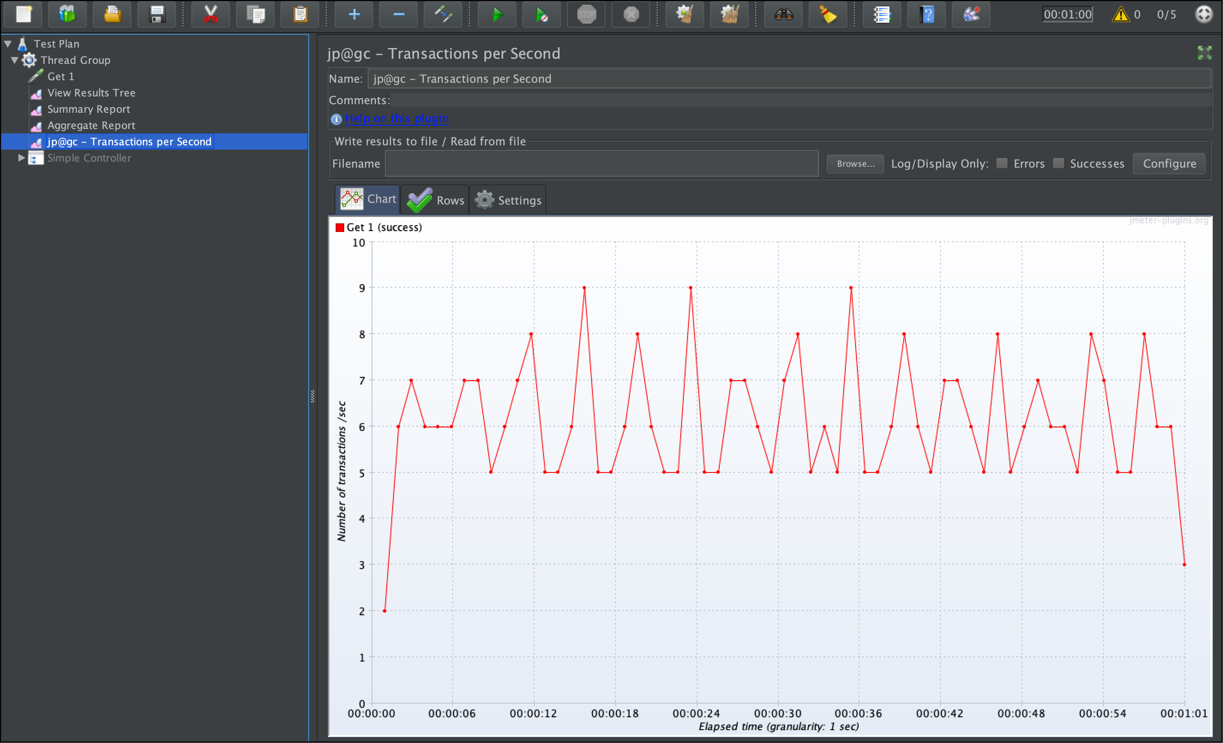Click the remote engine status icon
The width and height of the screenshot is (1223, 743).
(x=1204, y=15)
